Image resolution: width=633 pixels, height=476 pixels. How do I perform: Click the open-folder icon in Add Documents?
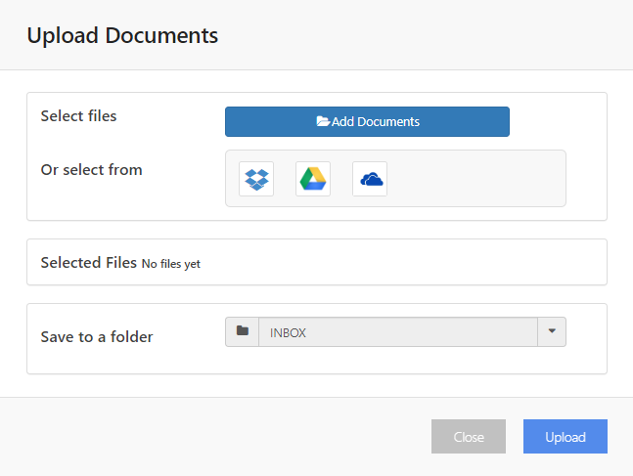pyautogui.click(x=323, y=121)
